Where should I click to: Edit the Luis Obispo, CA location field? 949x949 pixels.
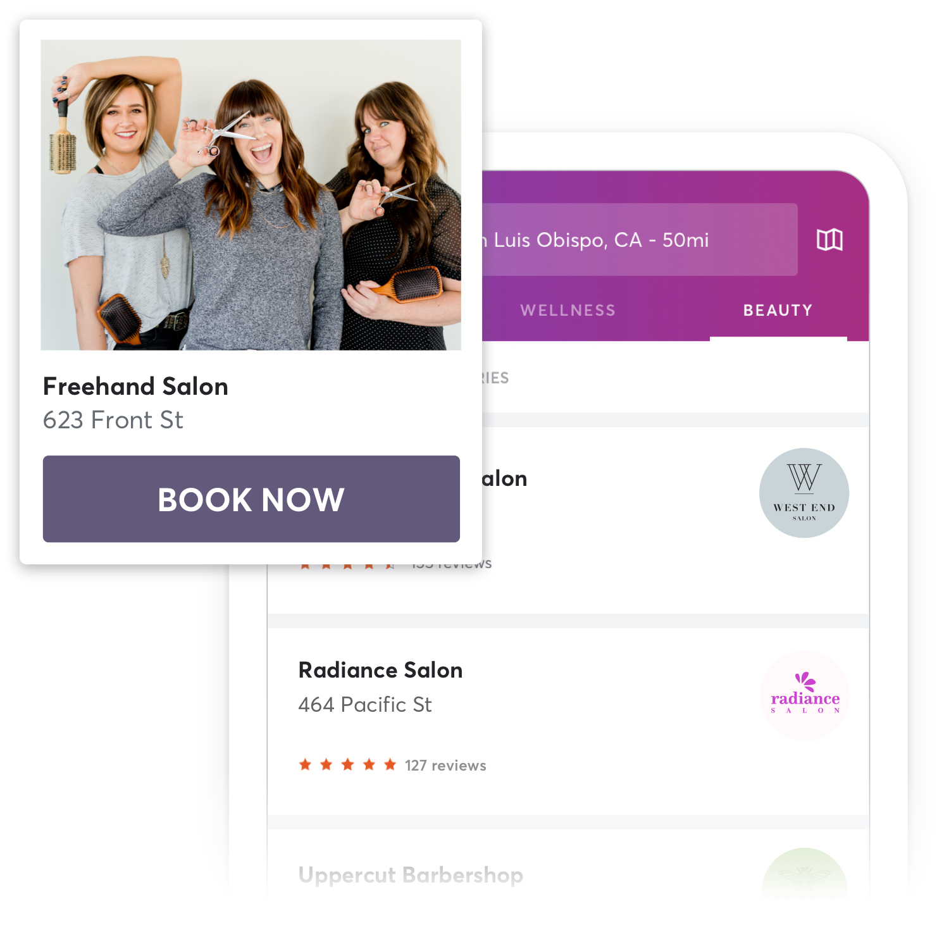click(639, 240)
